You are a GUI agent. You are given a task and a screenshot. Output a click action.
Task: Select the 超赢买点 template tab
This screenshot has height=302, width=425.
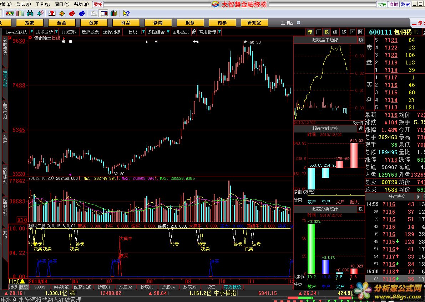[x=82, y=287]
